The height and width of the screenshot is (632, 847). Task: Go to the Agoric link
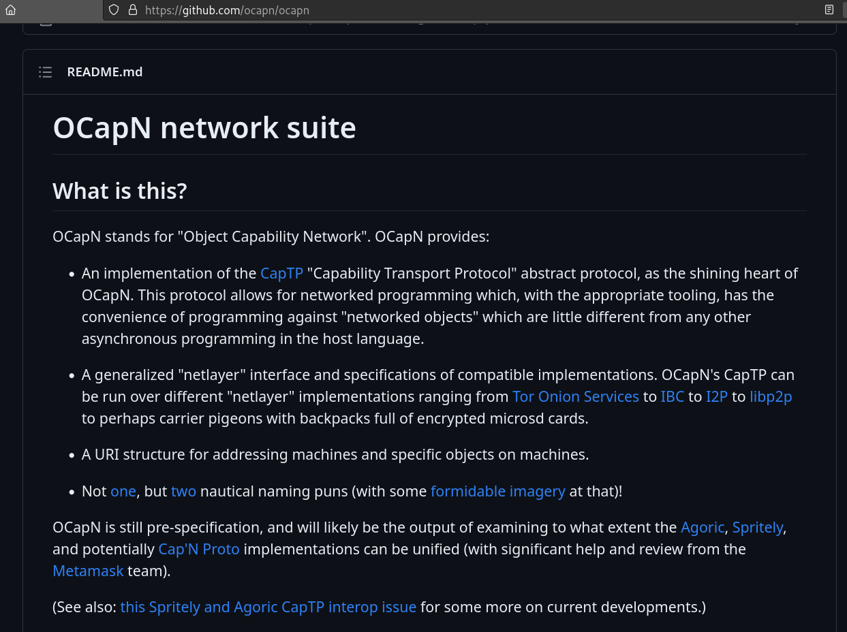[703, 527]
